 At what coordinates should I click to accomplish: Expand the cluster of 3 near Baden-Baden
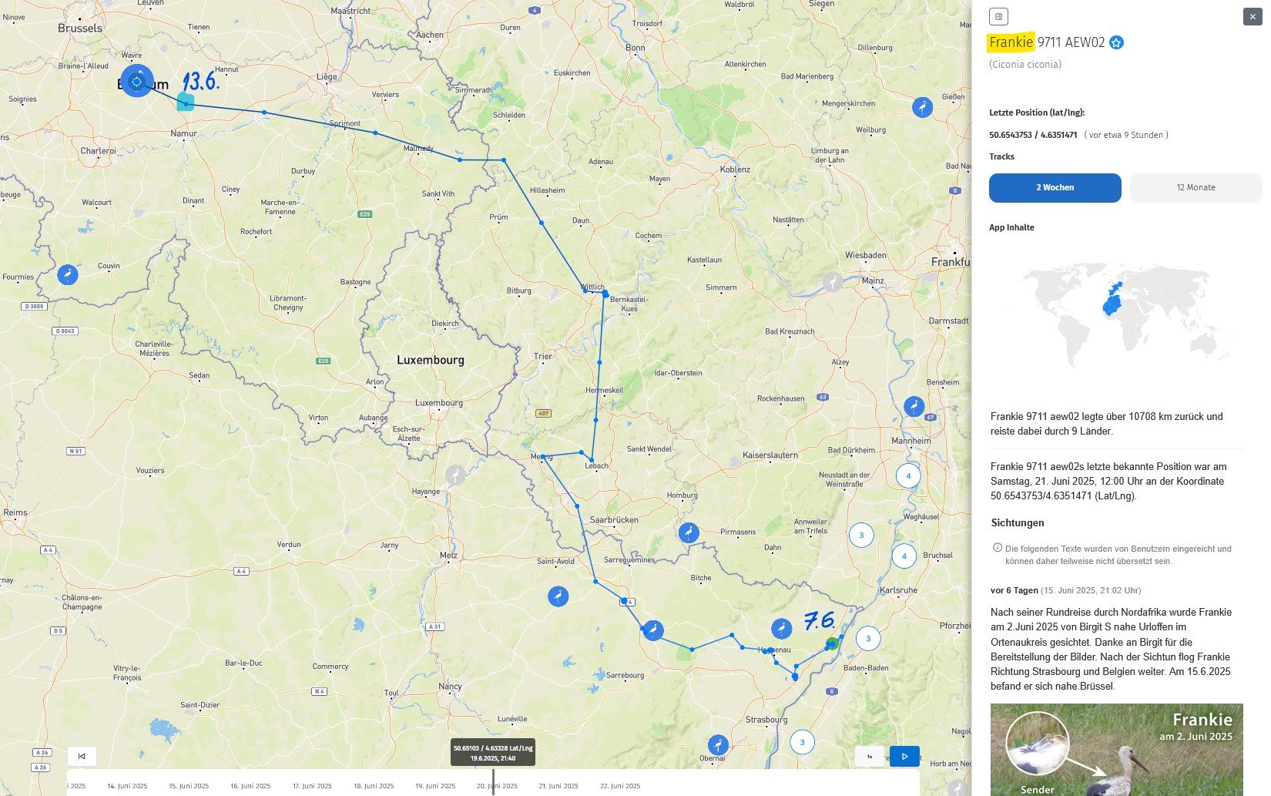point(868,638)
